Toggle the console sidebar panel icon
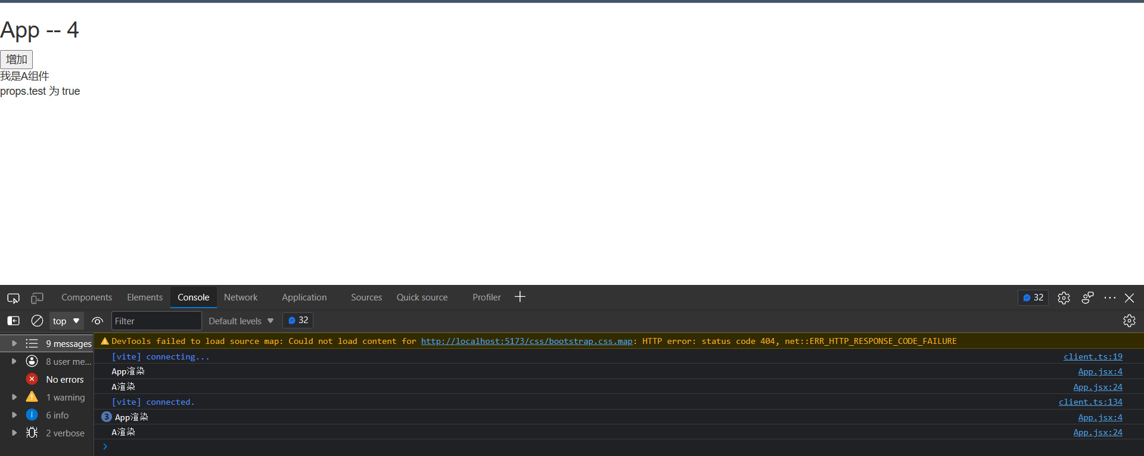This screenshot has height=456, width=1144. pyautogui.click(x=13, y=321)
